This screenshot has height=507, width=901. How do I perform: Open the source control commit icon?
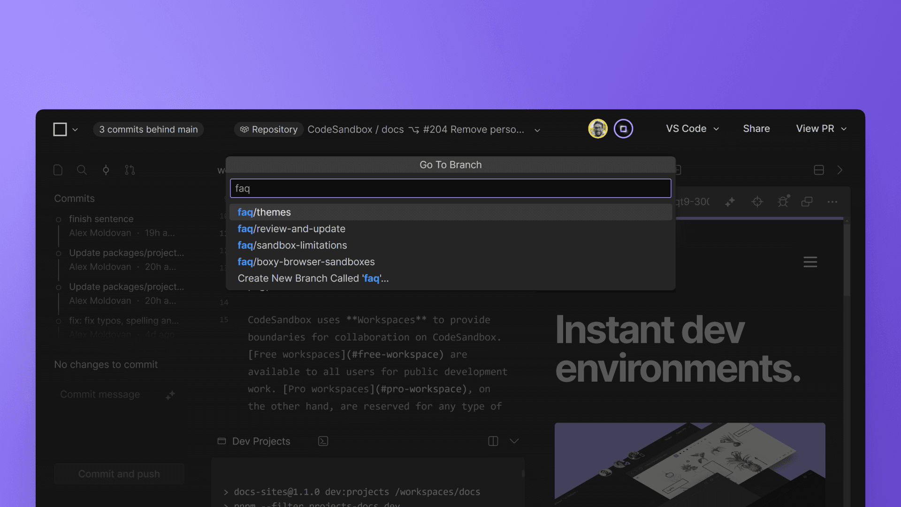106,170
